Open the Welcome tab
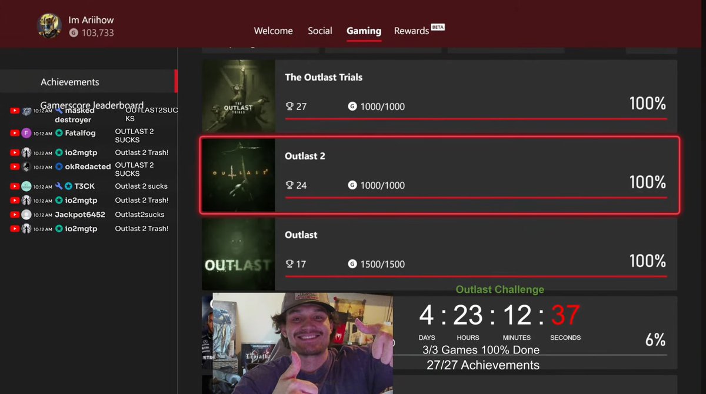 click(x=274, y=31)
